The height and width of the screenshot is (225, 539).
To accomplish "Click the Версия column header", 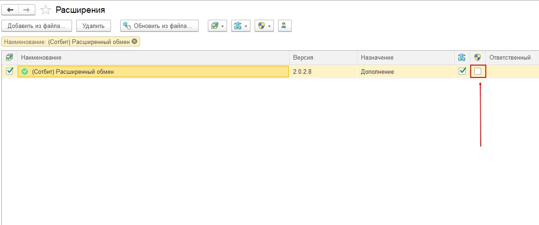I will tap(303, 57).
